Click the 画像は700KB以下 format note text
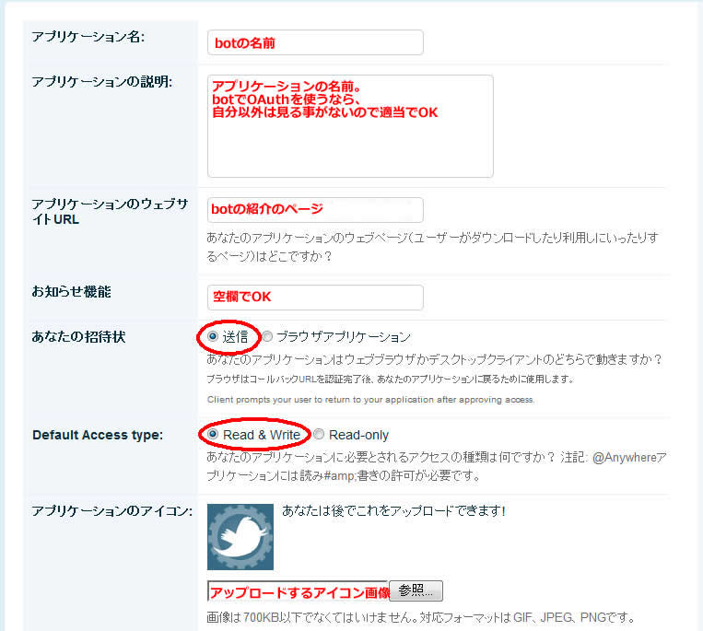Viewport: 703px width, 631px height. pos(421,617)
